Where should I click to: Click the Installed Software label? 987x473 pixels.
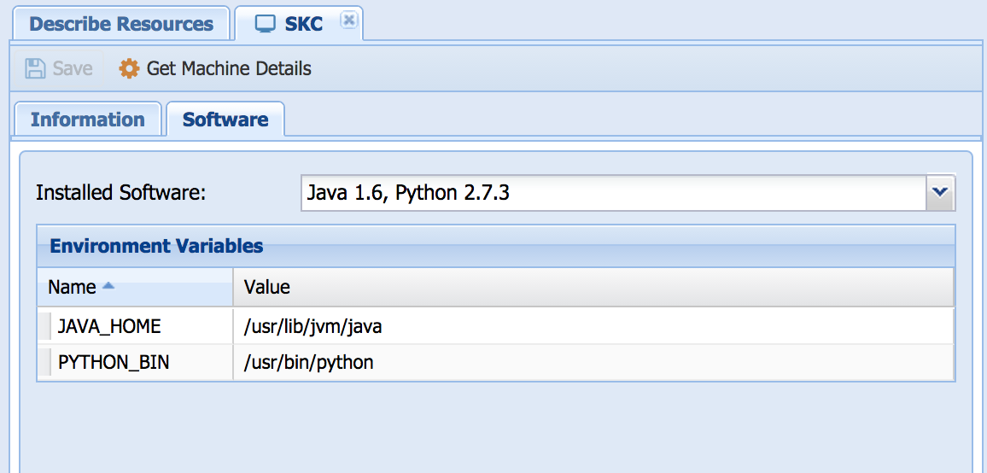[120, 193]
